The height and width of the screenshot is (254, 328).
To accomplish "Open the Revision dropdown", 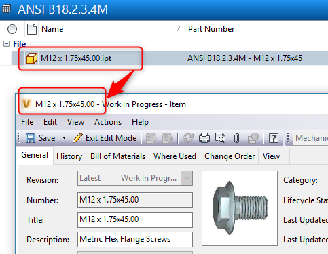I will click(x=187, y=178).
